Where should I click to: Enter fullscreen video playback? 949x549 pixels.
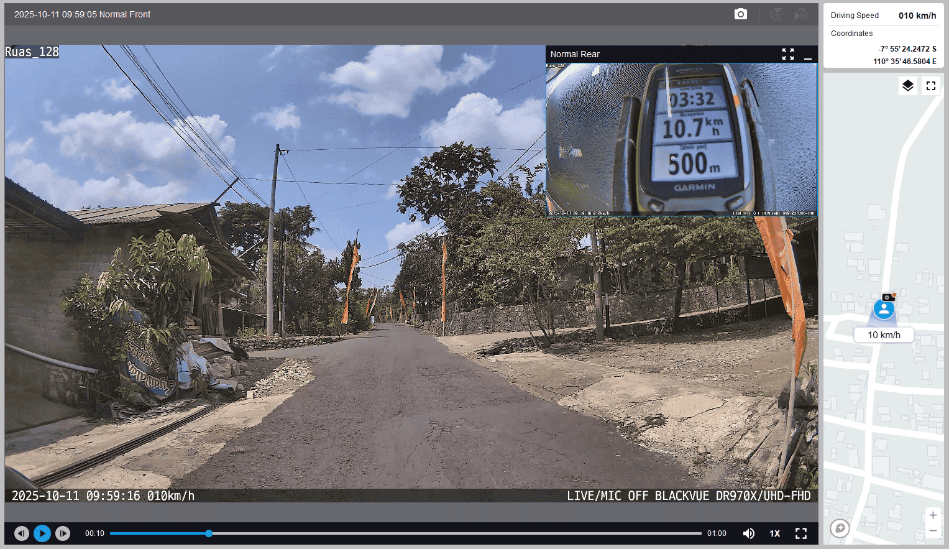click(801, 533)
